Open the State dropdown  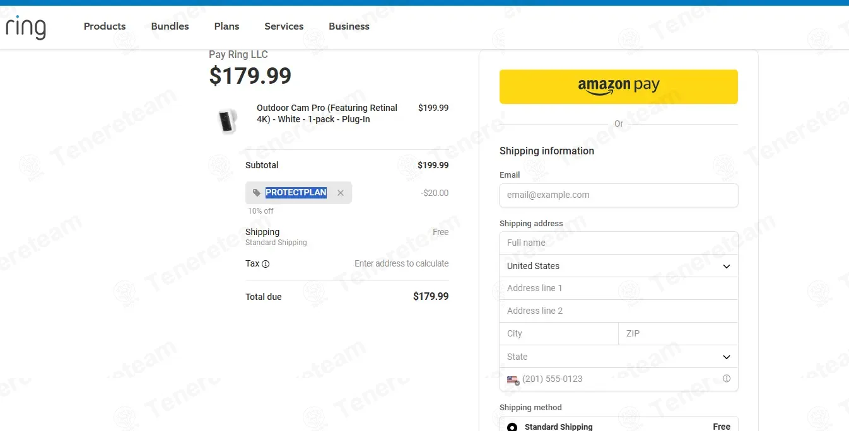[x=618, y=357]
